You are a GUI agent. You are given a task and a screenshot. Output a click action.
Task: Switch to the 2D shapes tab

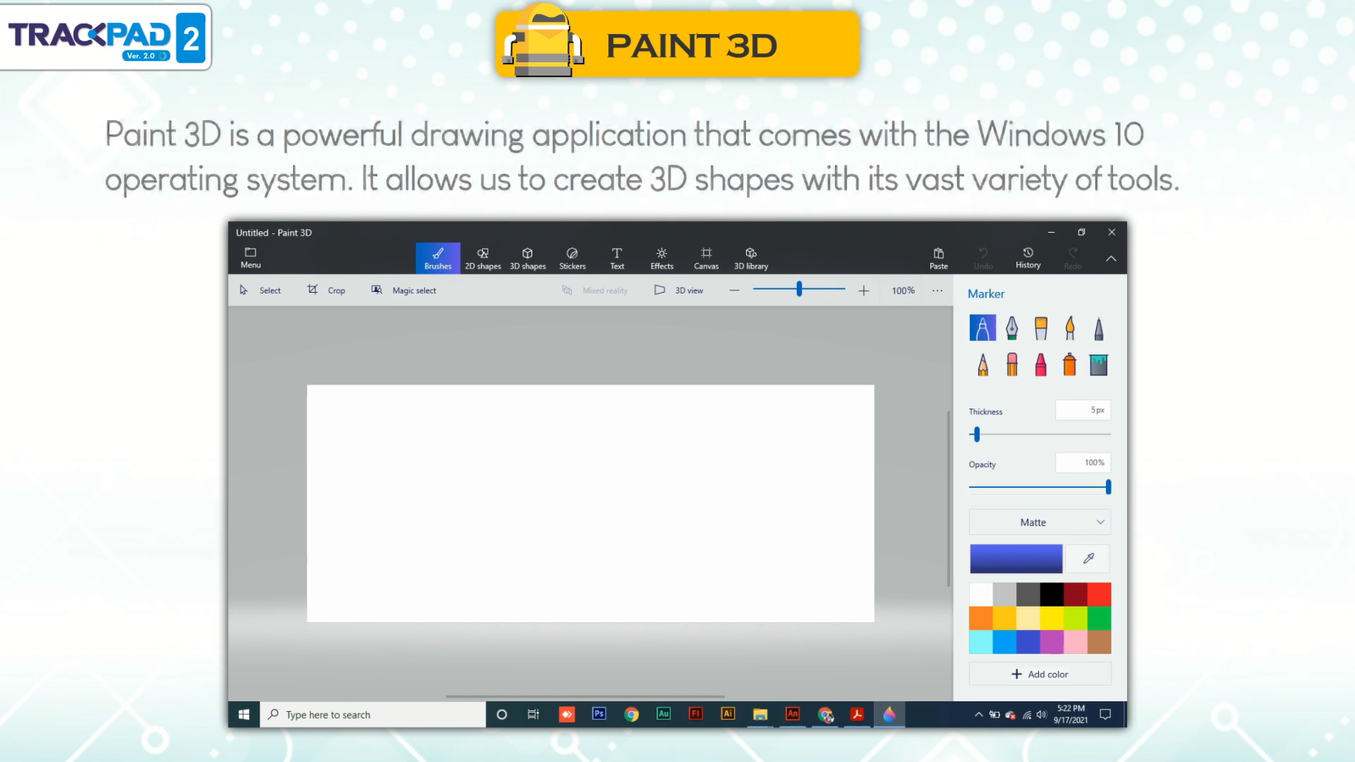(483, 257)
